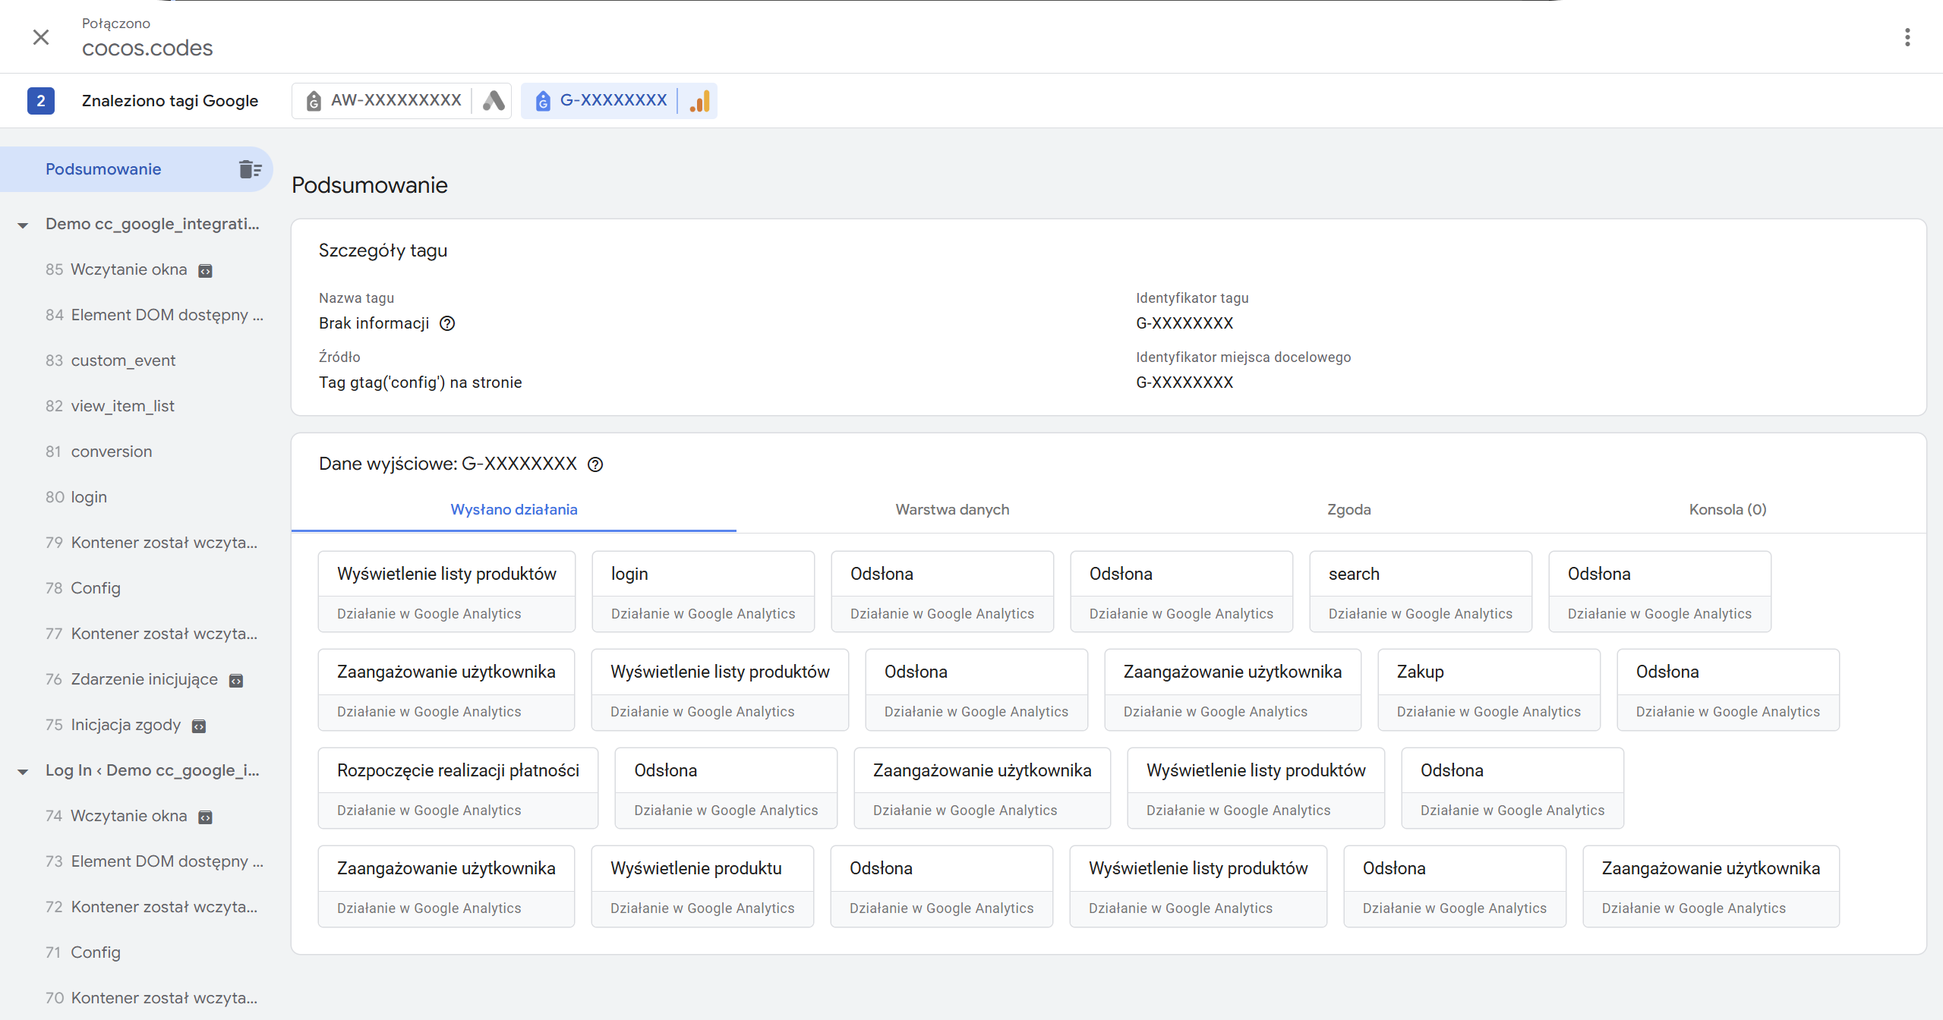Image resolution: width=1943 pixels, height=1020 pixels.
Task: Open the Zakup action card
Action: coord(1488,689)
